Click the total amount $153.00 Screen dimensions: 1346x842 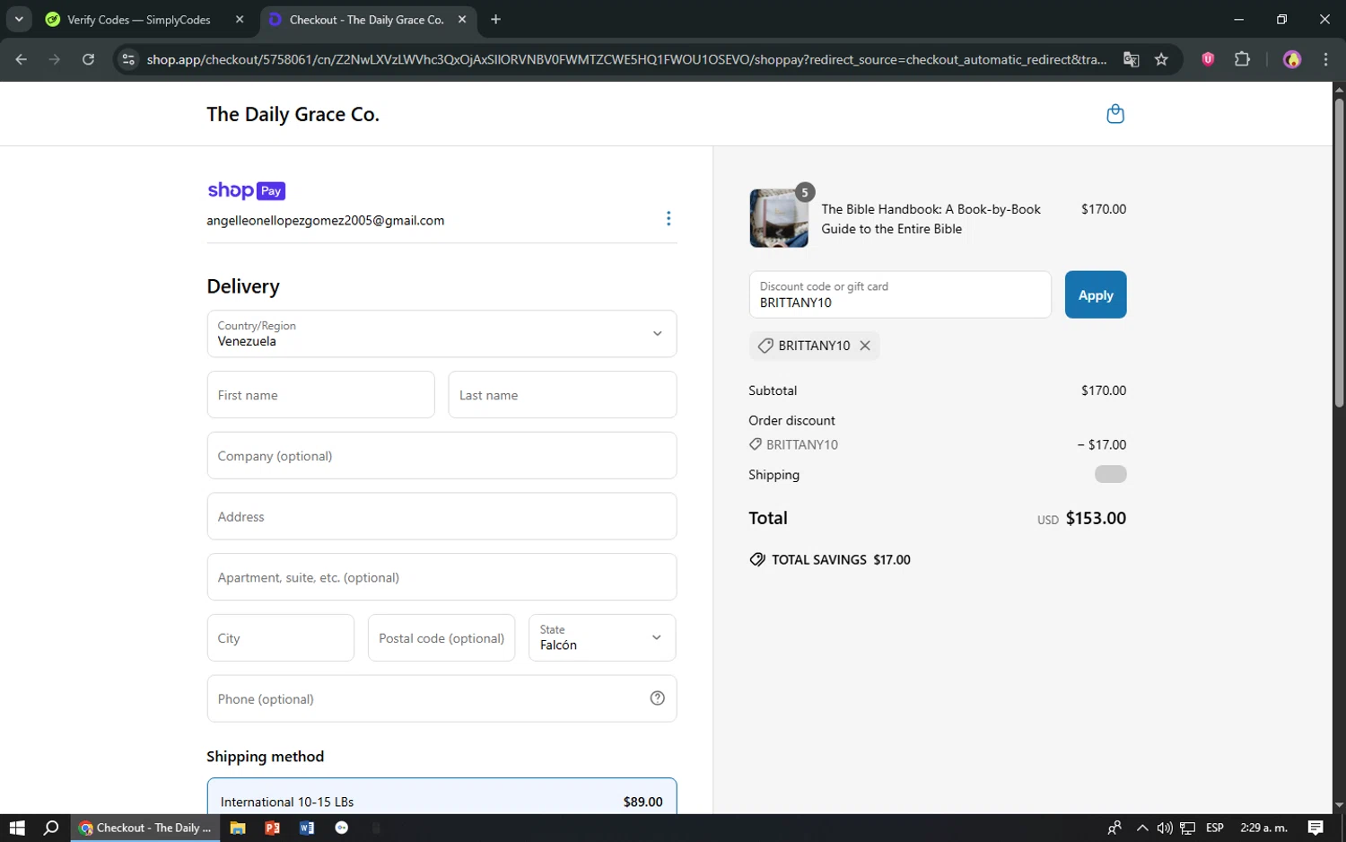pyautogui.click(x=1096, y=518)
